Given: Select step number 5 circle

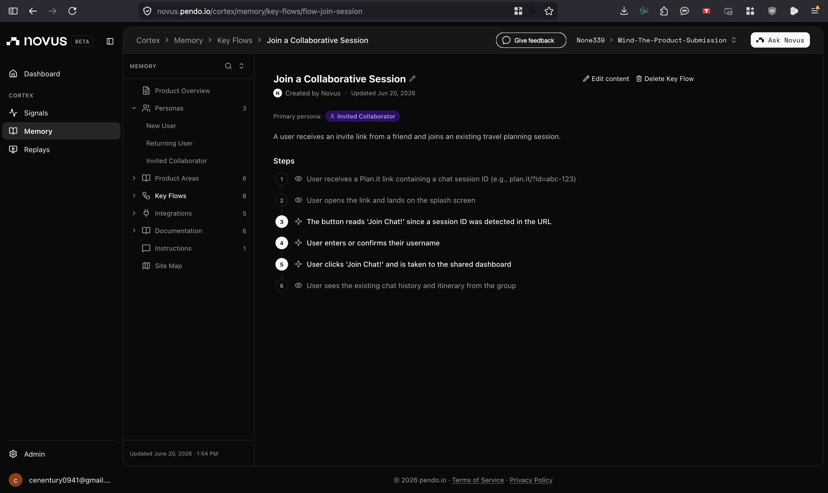Looking at the screenshot, I should click(x=281, y=264).
